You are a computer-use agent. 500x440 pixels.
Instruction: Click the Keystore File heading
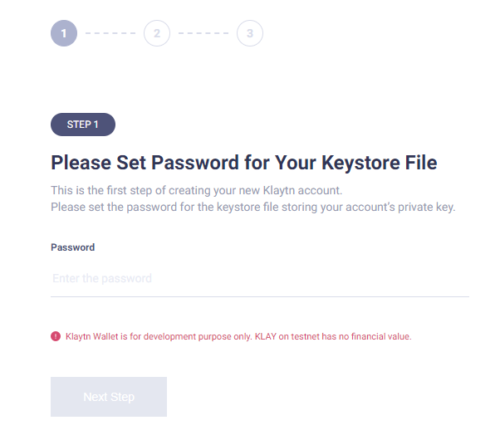point(244,163)
